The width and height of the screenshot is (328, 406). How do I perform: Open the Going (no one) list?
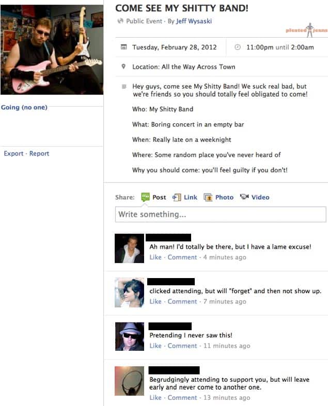(x=24, y=107)
